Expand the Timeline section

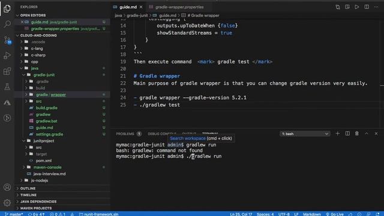click(x=62, y=195)
